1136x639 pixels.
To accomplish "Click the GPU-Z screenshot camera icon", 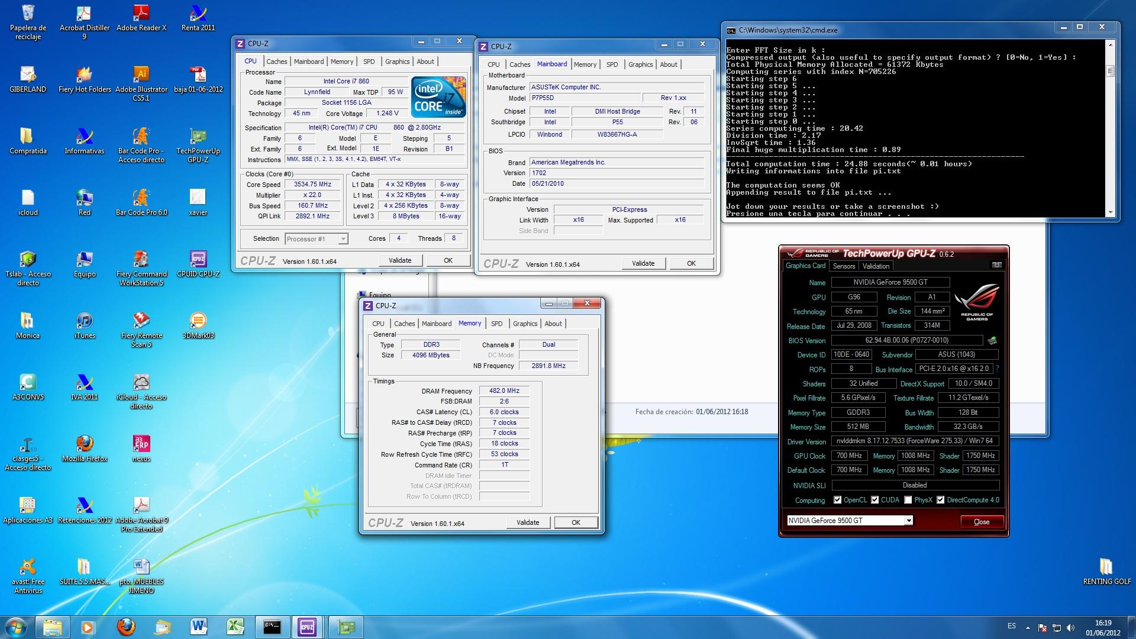I will pyautogui.click(x=997, y=265).
